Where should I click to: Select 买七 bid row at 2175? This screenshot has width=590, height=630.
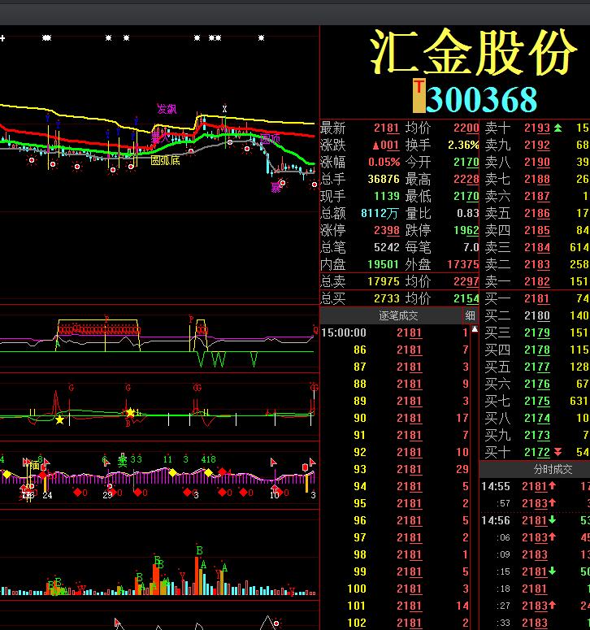click(536, 401)
